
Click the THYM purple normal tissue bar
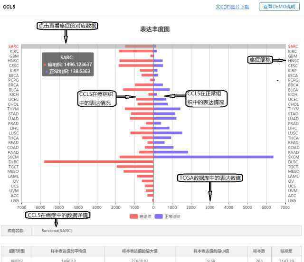(167, 109)
